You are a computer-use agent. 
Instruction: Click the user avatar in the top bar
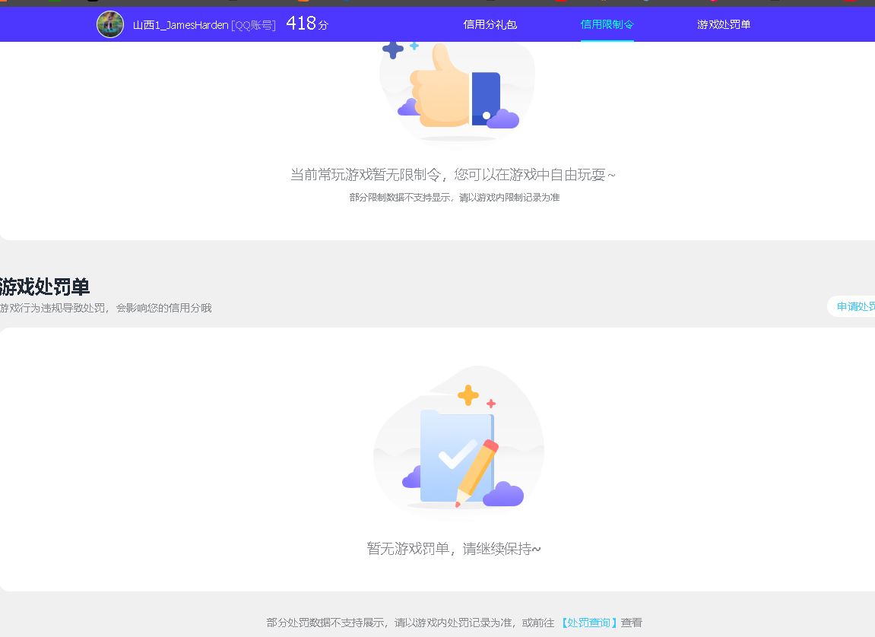pos(110,24)
